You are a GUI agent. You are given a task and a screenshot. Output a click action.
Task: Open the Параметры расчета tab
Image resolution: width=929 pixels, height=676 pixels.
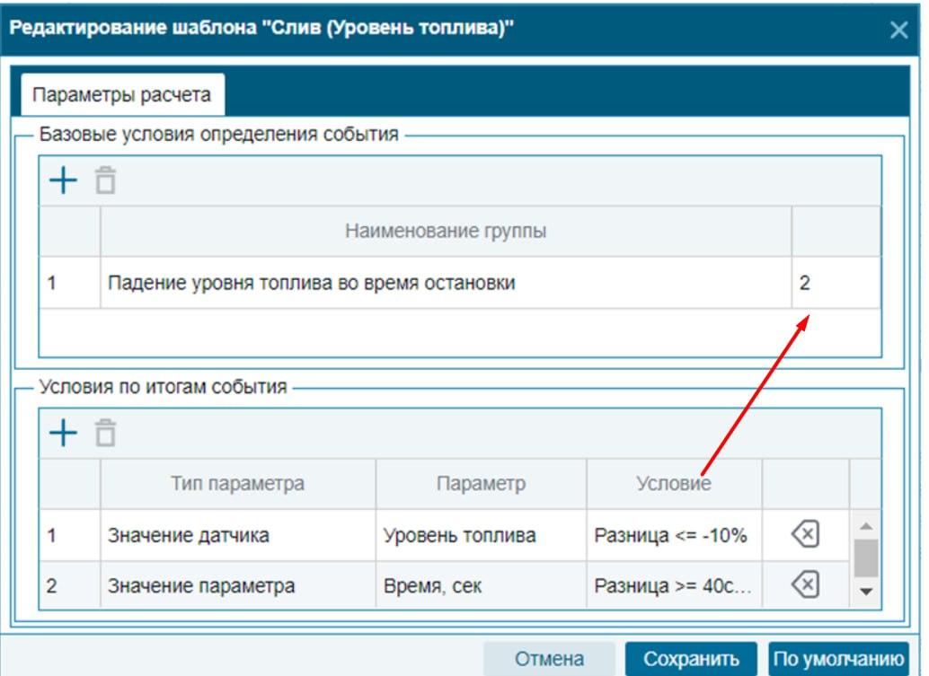[122, 94]
